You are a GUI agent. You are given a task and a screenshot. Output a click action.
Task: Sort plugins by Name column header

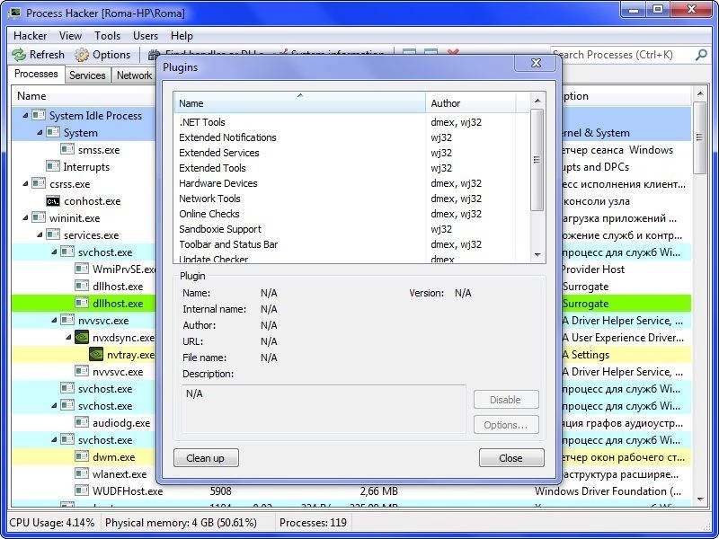(x=300, y=103)
